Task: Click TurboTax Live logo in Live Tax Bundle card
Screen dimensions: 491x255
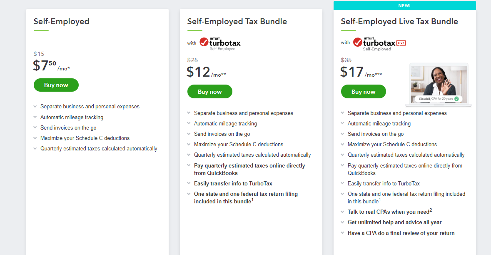Action: 379,44
